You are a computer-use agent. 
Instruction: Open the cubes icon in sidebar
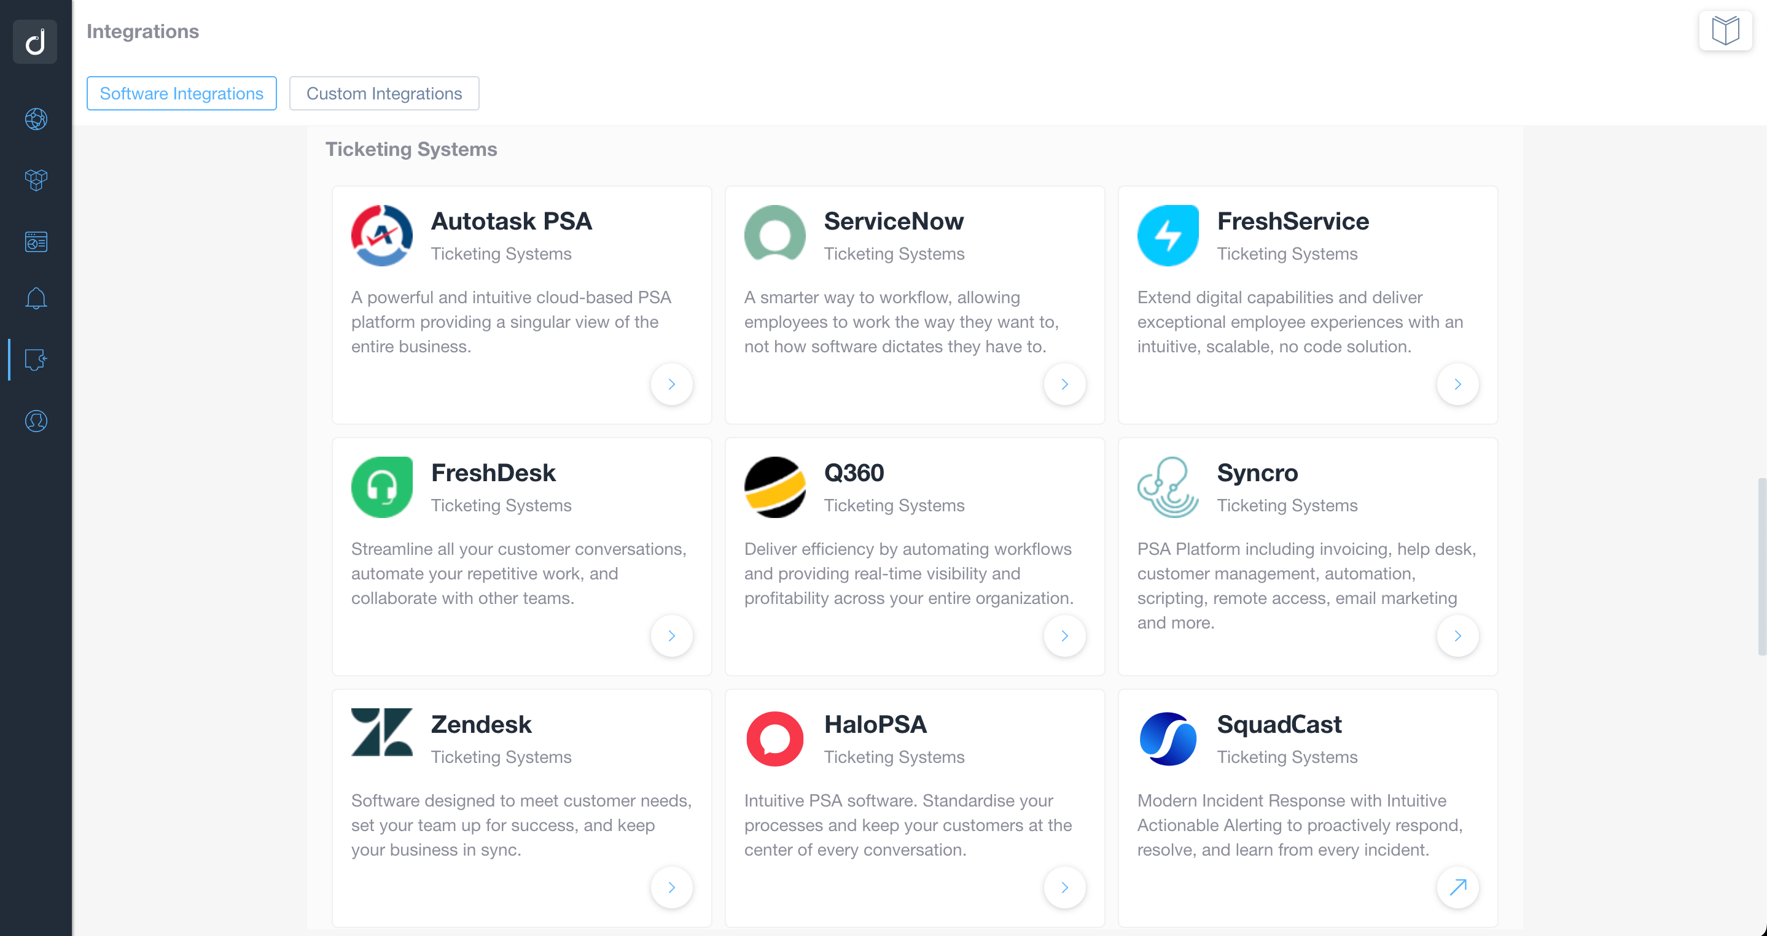(36, 180)
